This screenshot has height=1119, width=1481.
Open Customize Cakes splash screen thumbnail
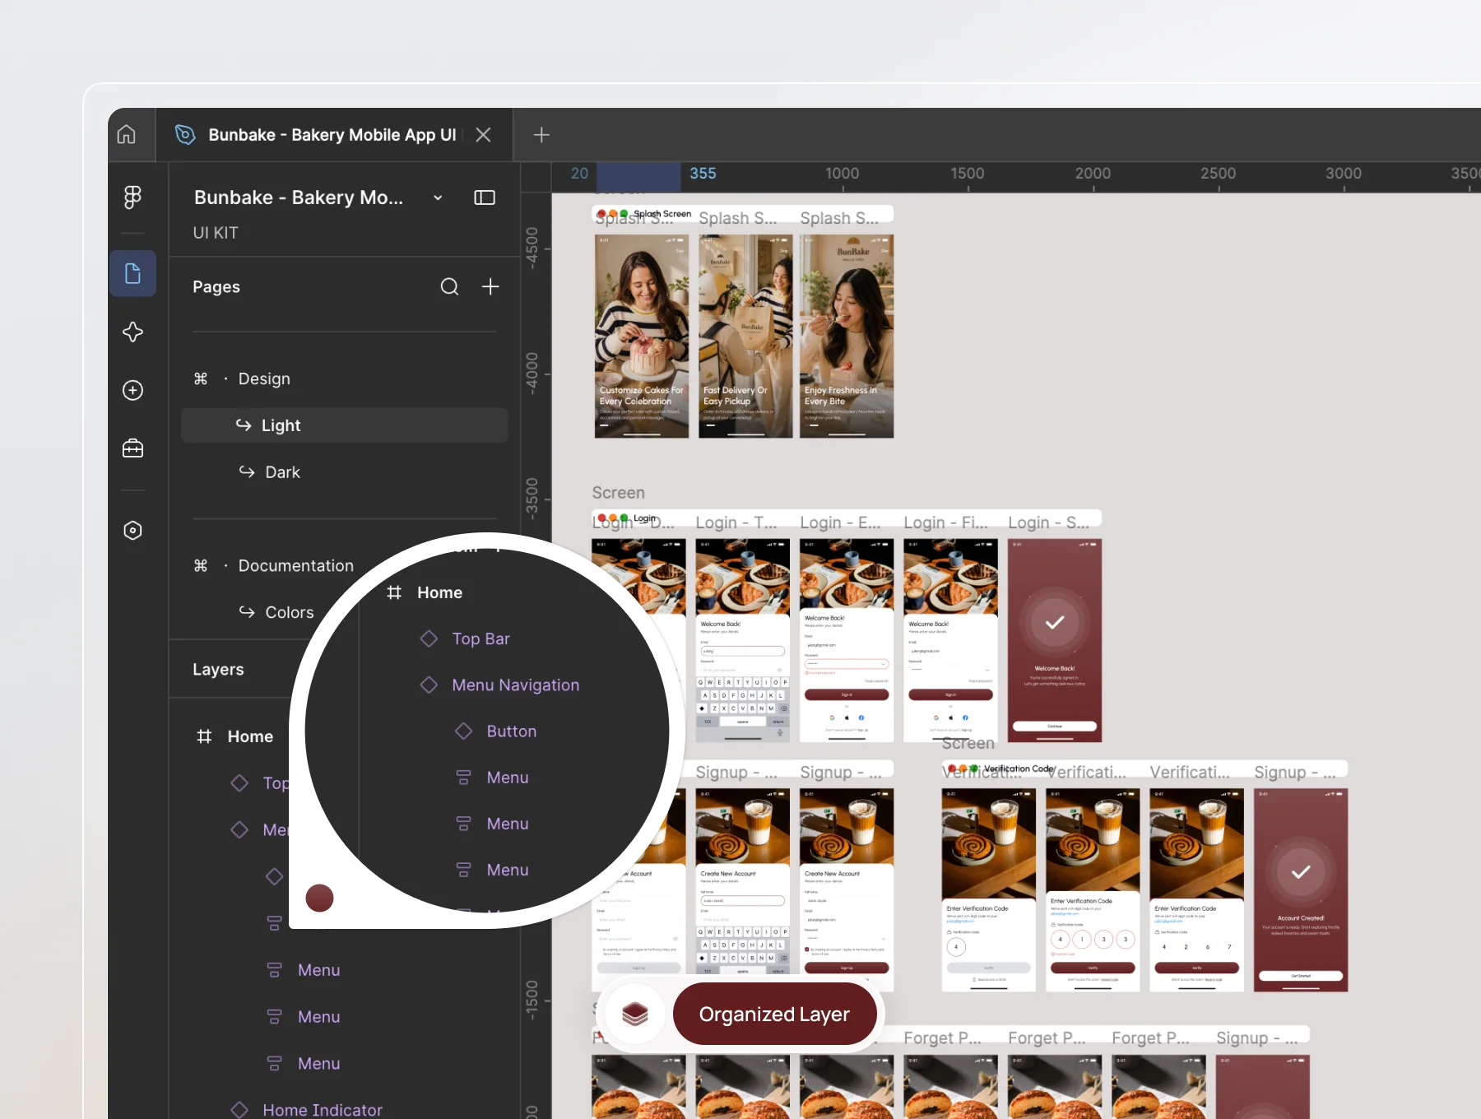[x=642, y=336]
